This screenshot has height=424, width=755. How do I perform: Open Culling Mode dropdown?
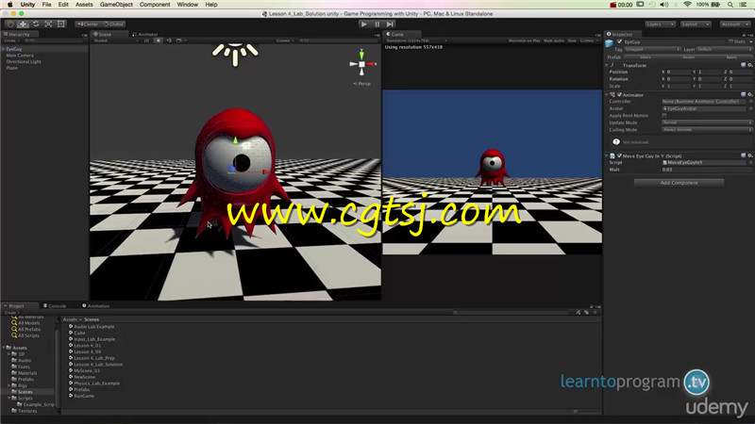707,130
